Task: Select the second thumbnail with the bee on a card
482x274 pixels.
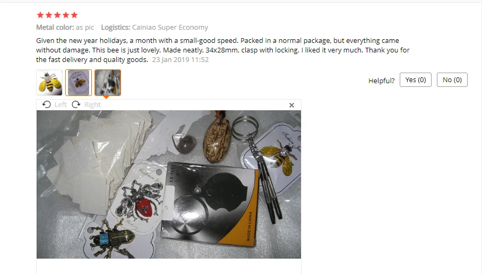Action: (x=79, y=83)
